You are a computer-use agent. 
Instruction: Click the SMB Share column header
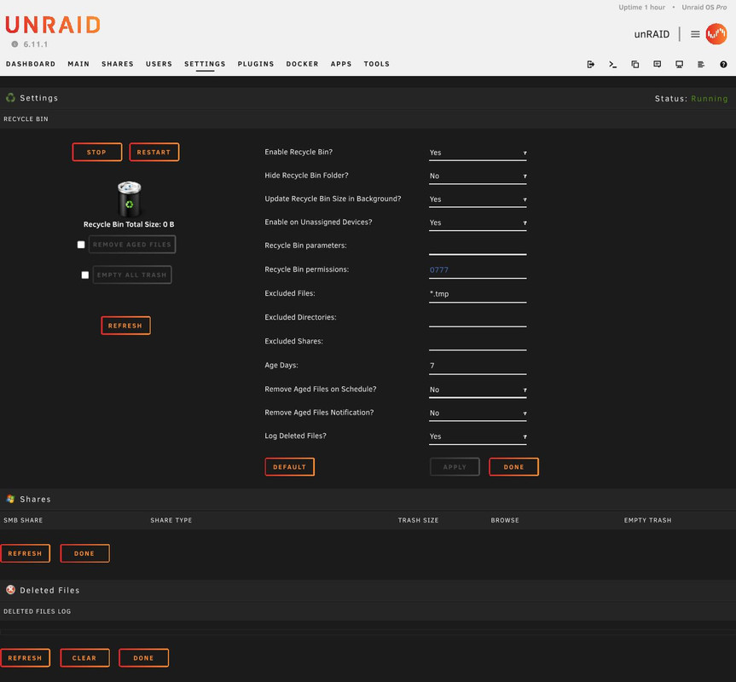(23, 520)
